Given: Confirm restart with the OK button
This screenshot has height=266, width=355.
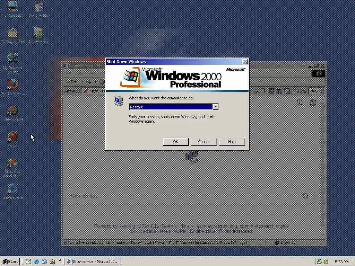Looking at the screenshot, I should click(x=176, y=142).
